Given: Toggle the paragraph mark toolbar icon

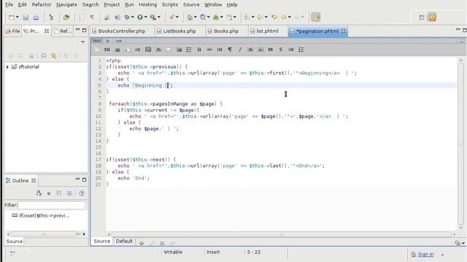Looking at the screenshot, I should pyautogui.click(x=92, y=17).
